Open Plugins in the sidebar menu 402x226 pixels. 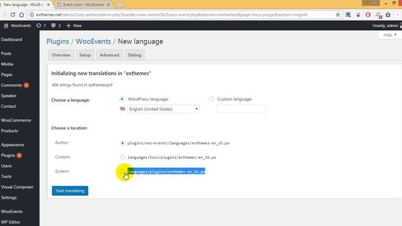point(8,155)
